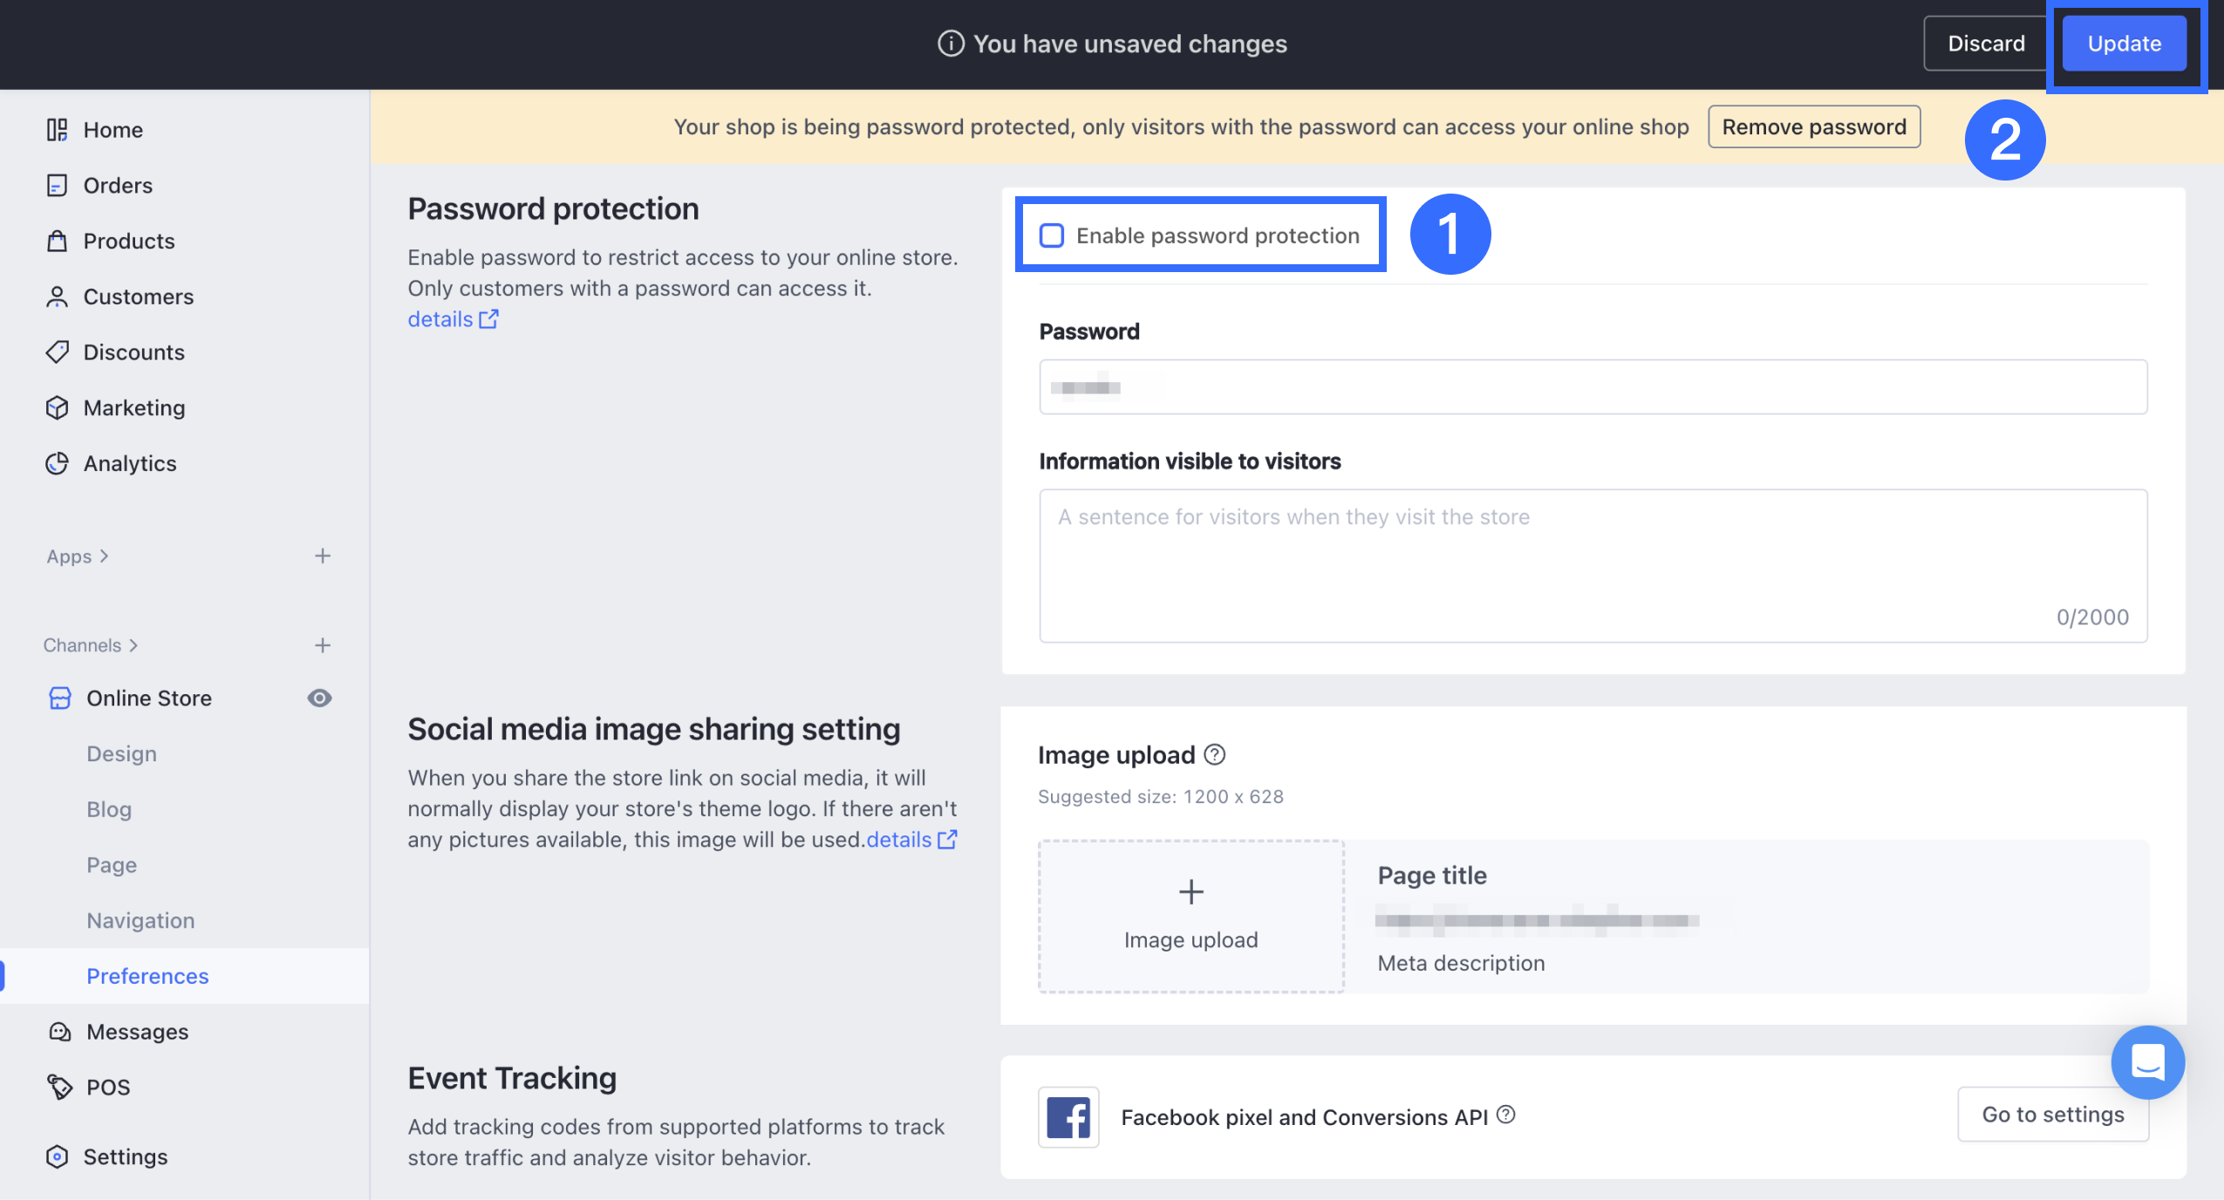Click help icon next to Conversions API
This screenshot has height=1200, width=2224.
pos(1506,1115)
